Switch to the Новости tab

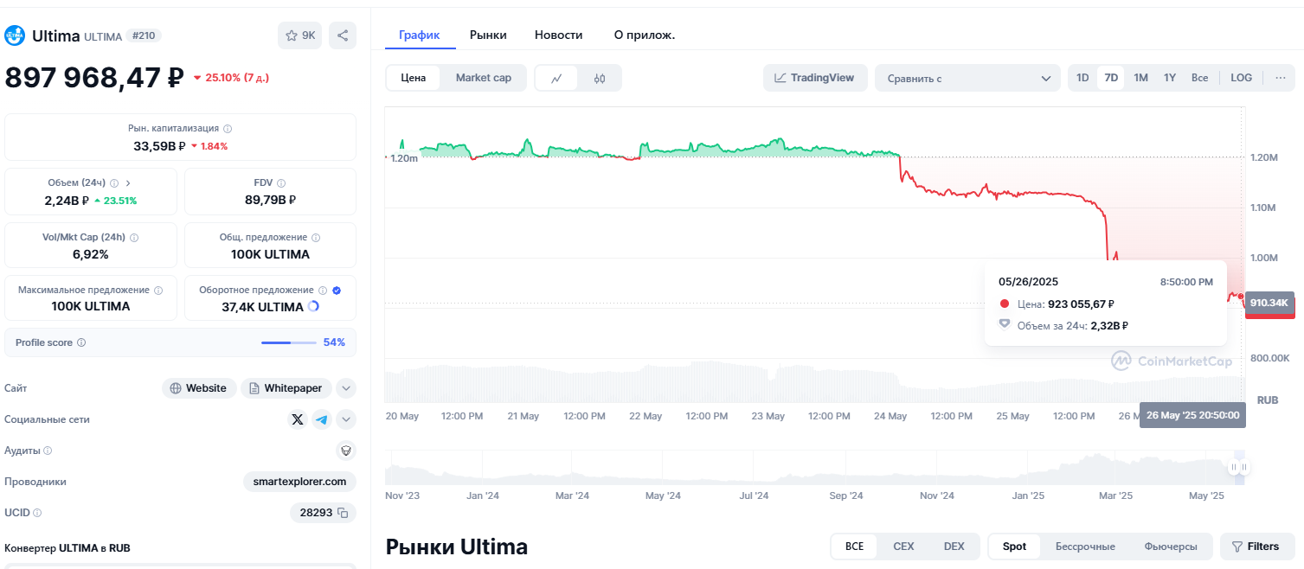point(559,35)
